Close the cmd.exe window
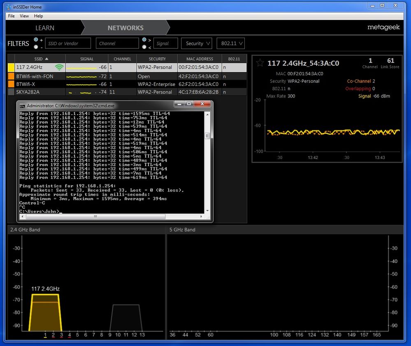Image resolution: width=411 pixels, height=346 pixels. point(202,104)
